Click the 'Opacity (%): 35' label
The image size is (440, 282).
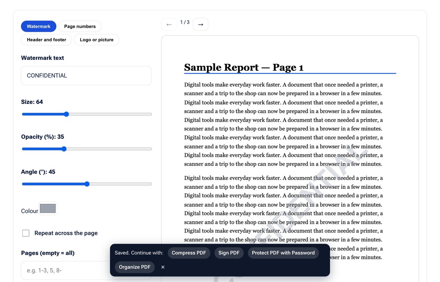coord(43,137)
